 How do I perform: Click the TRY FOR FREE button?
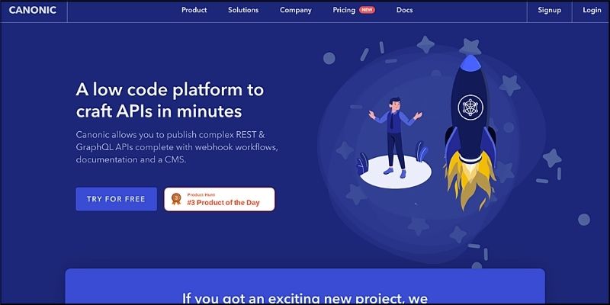pos(117,199)
